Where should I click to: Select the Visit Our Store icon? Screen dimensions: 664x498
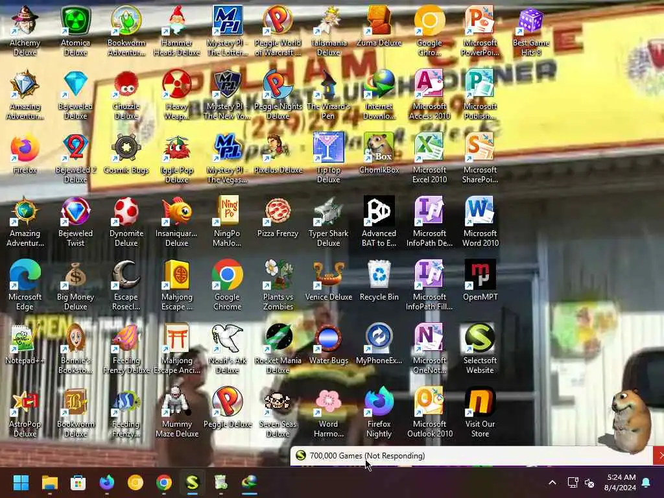click(x=480, y=412)
